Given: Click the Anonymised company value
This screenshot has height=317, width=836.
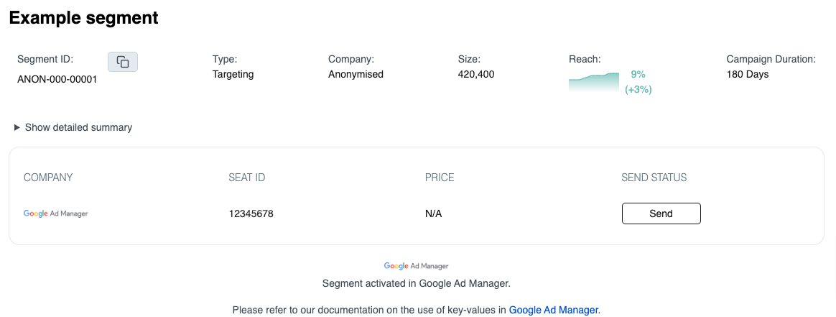Looking at the screenshot, I should pyautogui.click(x=356, y=74).
